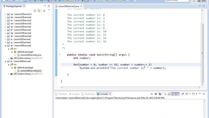Viewport: 209px width, 118px height.
Task: Collapse the ak - Lesson16Exercise1 project
Action: point(5,46)
